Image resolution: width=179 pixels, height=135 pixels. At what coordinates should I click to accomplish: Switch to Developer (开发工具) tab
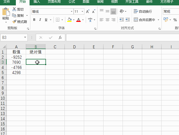(x=132, y=2)
